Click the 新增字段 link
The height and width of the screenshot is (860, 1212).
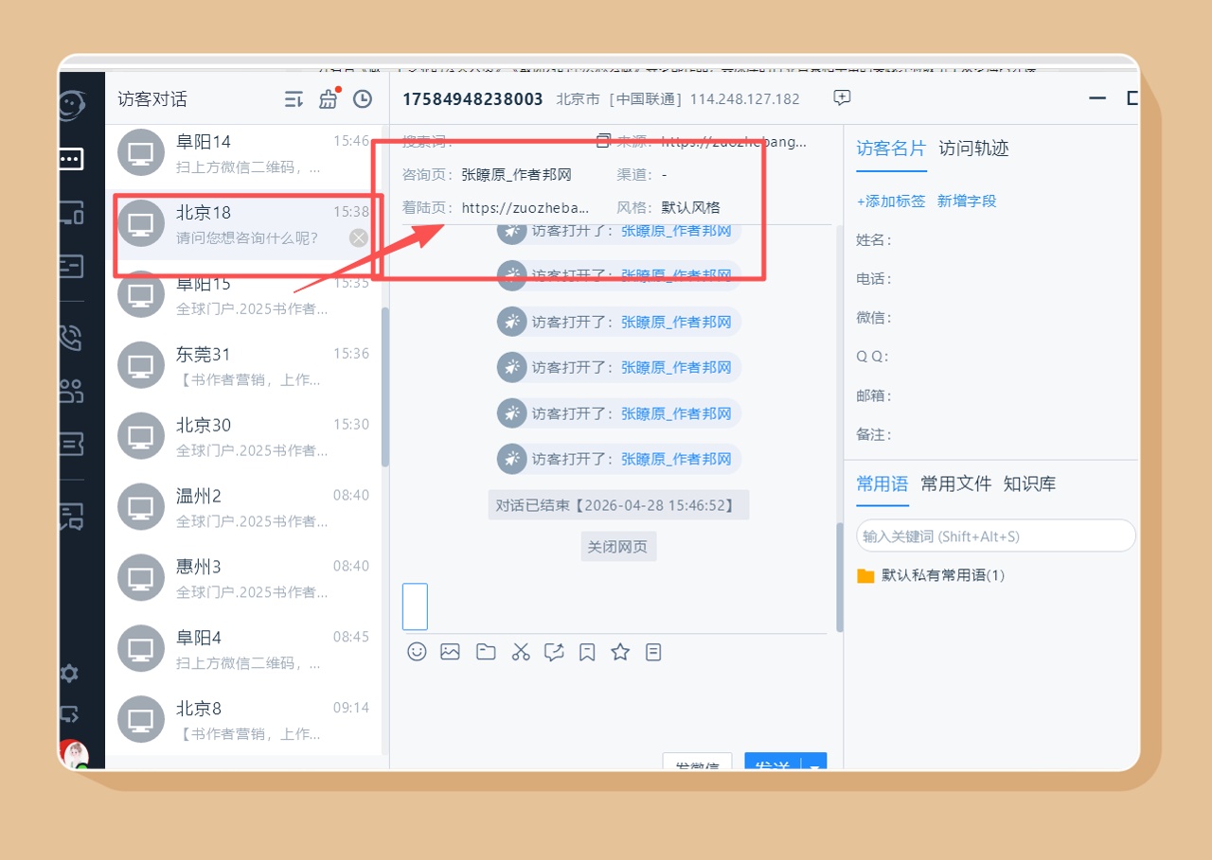coord(967,201)
